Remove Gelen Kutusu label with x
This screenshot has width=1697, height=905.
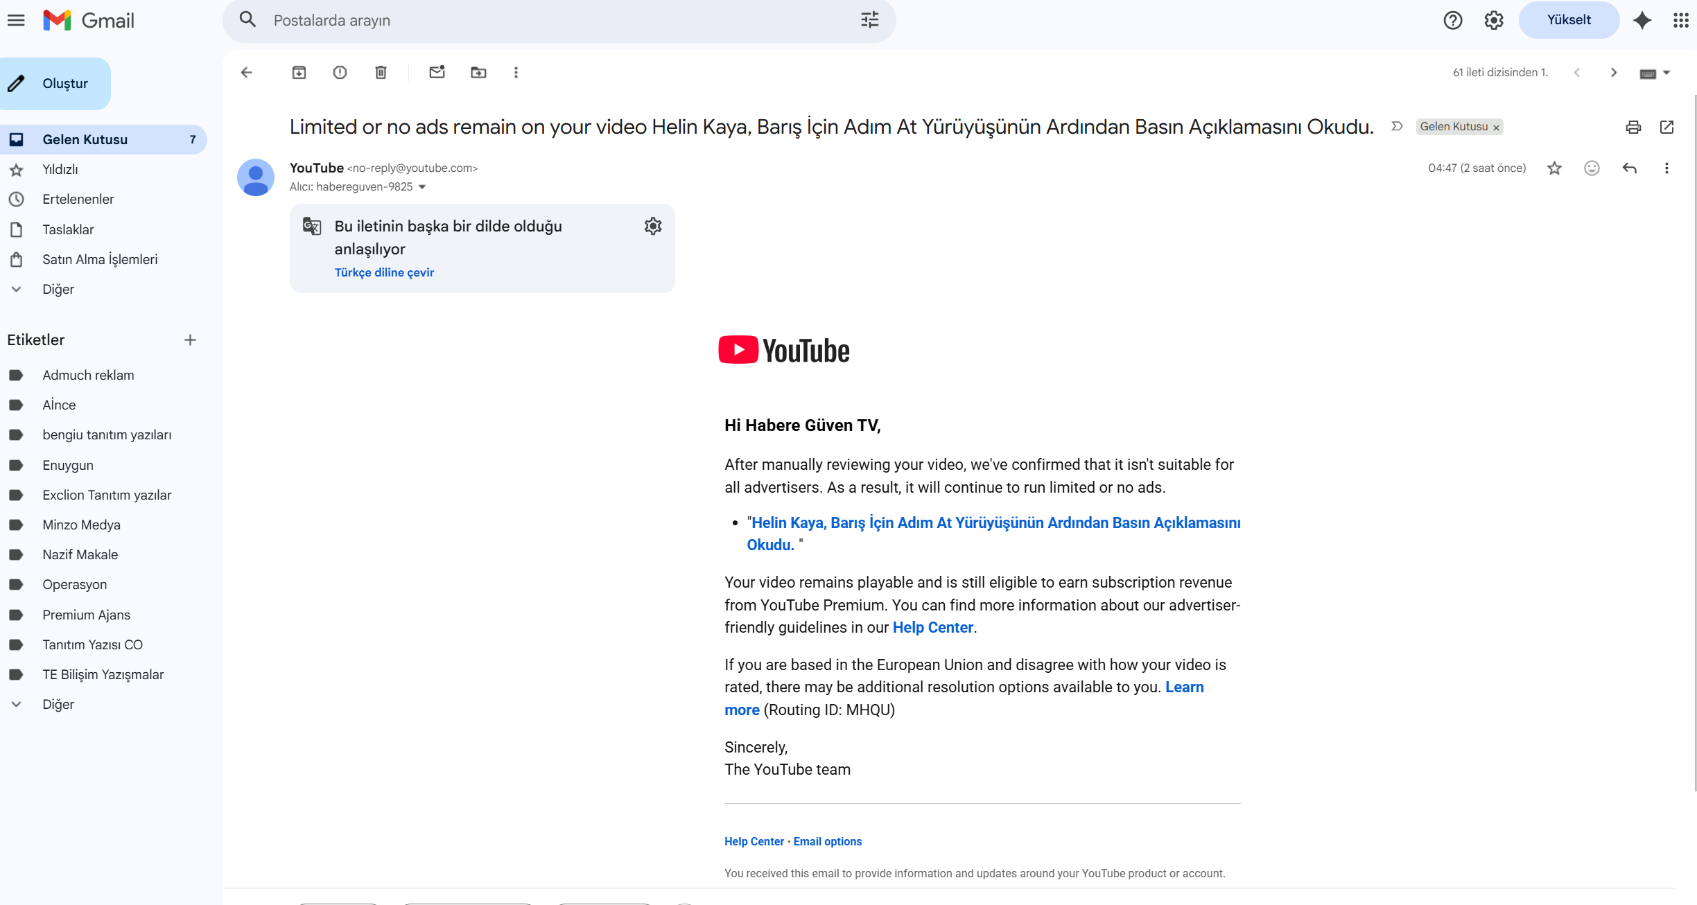tap(1497, 128)
